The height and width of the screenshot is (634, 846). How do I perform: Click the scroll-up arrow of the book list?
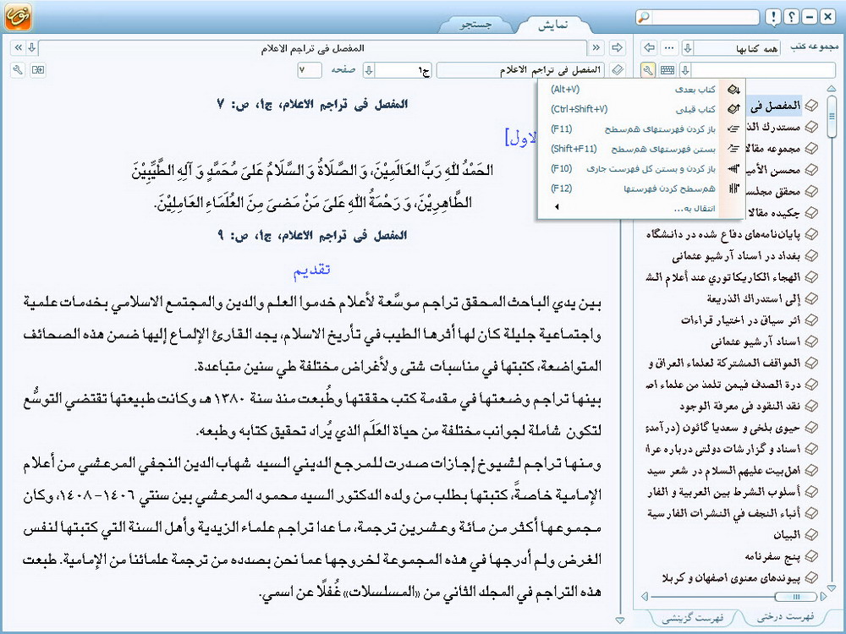pos(832,89)
